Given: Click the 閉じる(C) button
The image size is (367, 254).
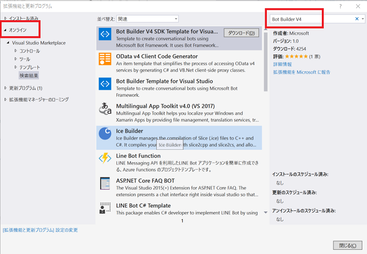Looking at the screenshot, I should click(x=348, y=245).
